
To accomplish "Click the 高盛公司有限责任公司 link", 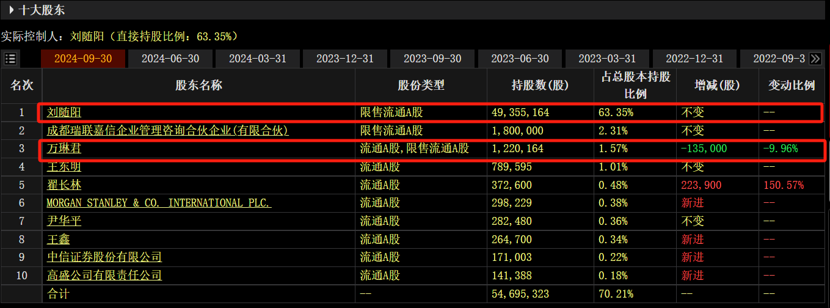I will tap(104, 276).
